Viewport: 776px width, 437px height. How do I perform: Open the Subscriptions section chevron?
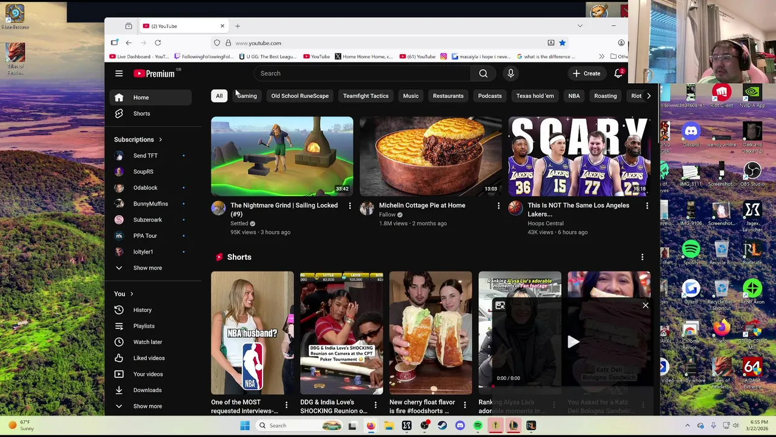pos(160,140)
